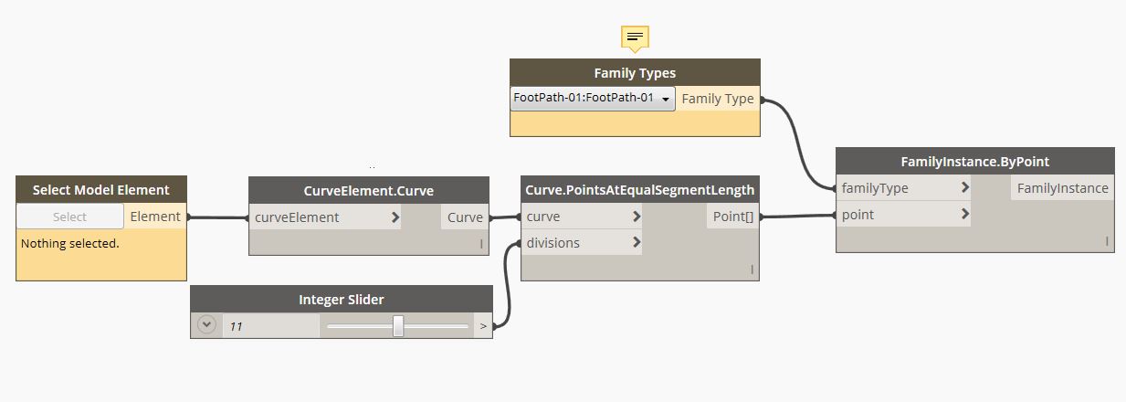
Task: Select the Curve.PointsAtEqualSegmentLength node header
Action: [x=639, y=190]
